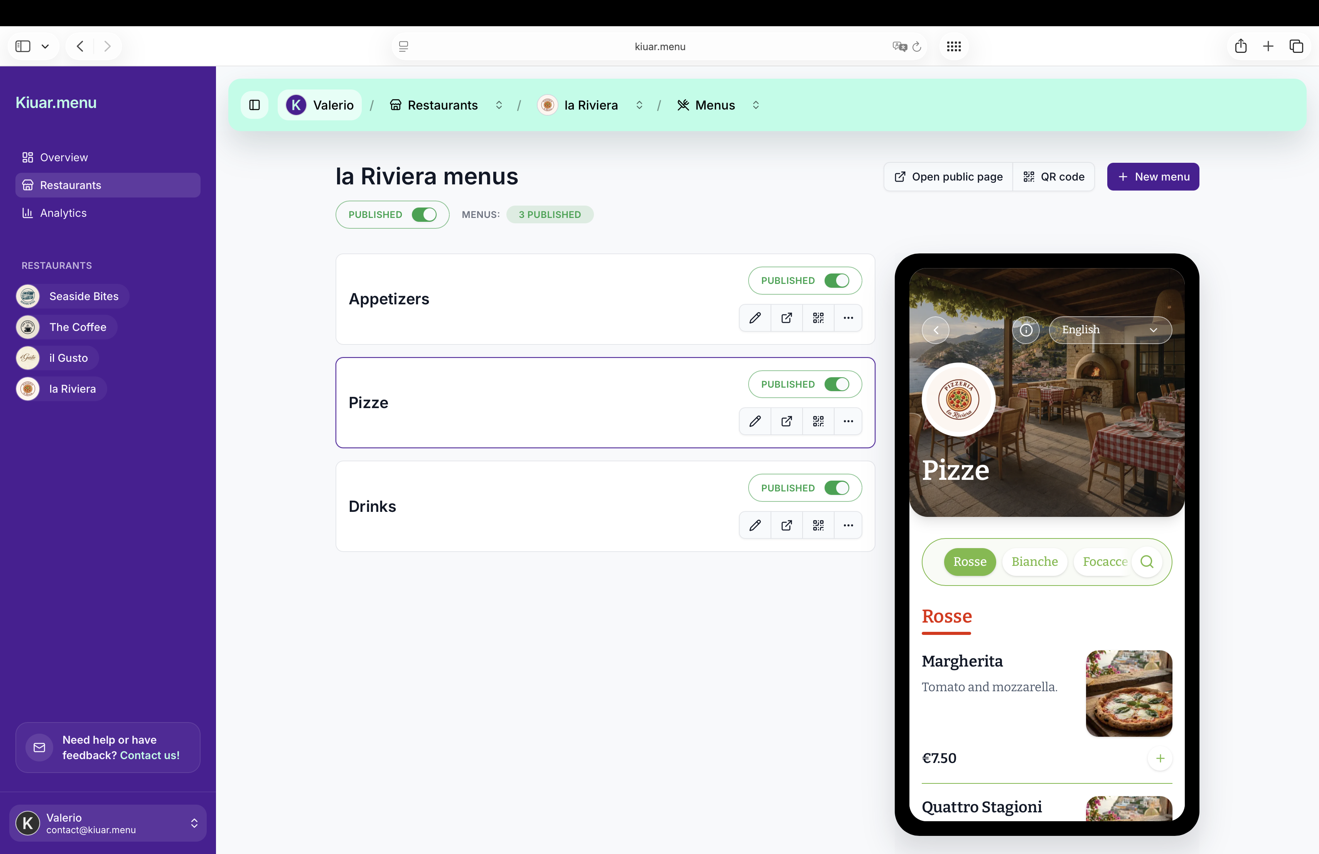Open the ellipsis options for the Pizze menu

coord(848,421)
